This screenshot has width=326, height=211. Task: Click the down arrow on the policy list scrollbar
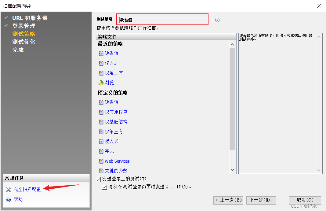click(x=232, y=169)
